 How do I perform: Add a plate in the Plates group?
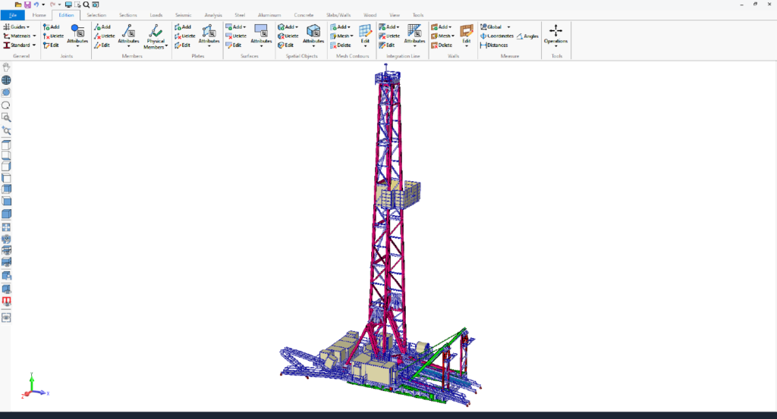183,27
